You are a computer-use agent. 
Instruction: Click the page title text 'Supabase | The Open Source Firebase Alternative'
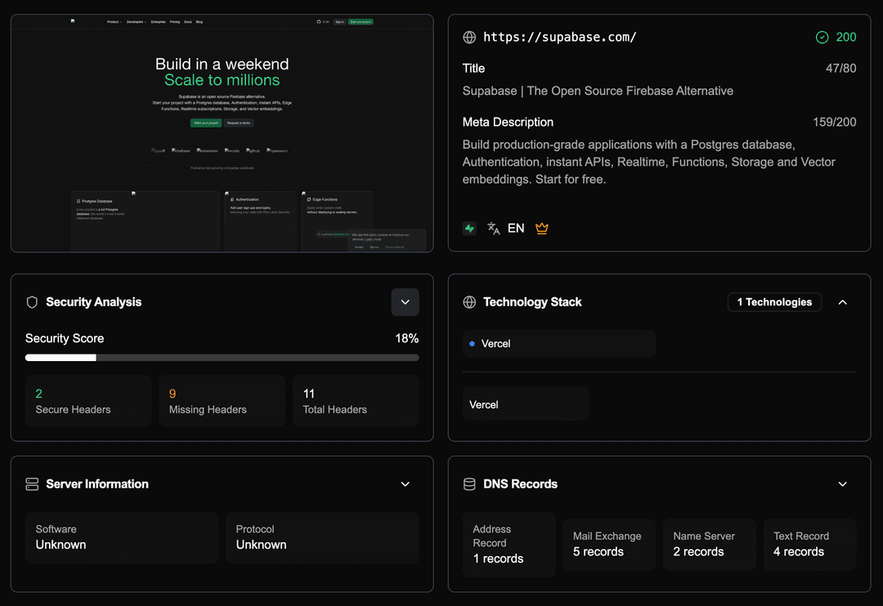(598, 91)
